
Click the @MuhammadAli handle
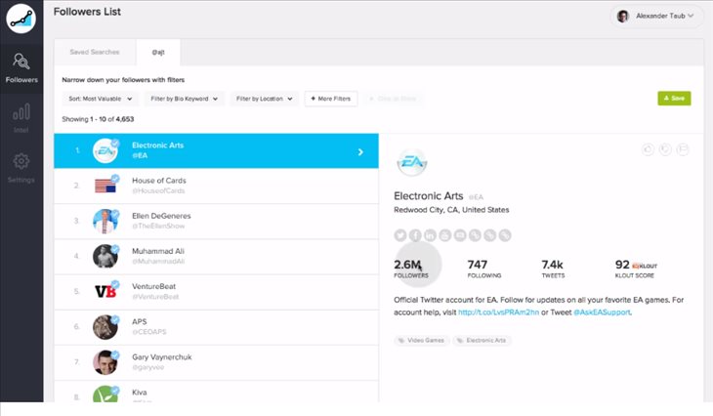pyautogui.click(x=158, y=262)
